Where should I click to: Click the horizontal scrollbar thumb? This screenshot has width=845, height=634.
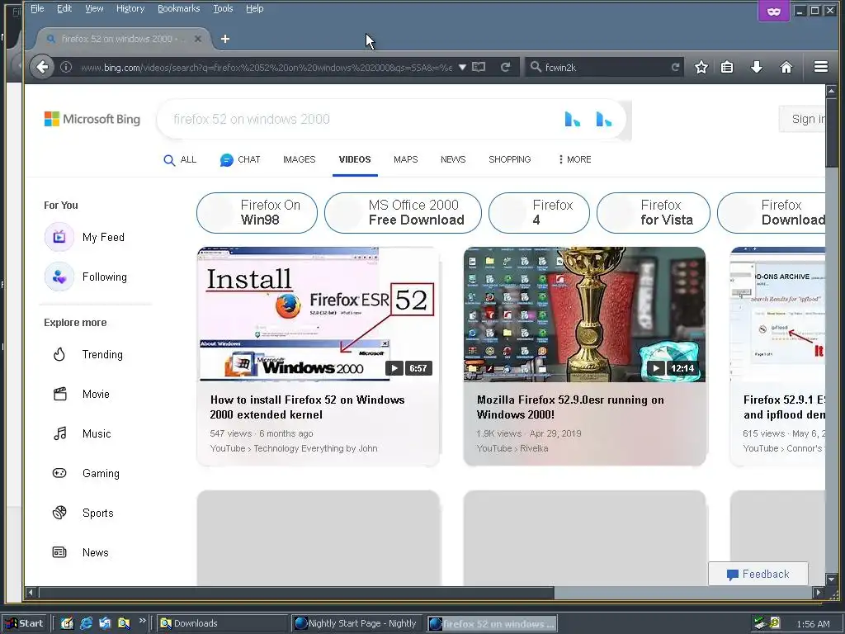[296, 593]
